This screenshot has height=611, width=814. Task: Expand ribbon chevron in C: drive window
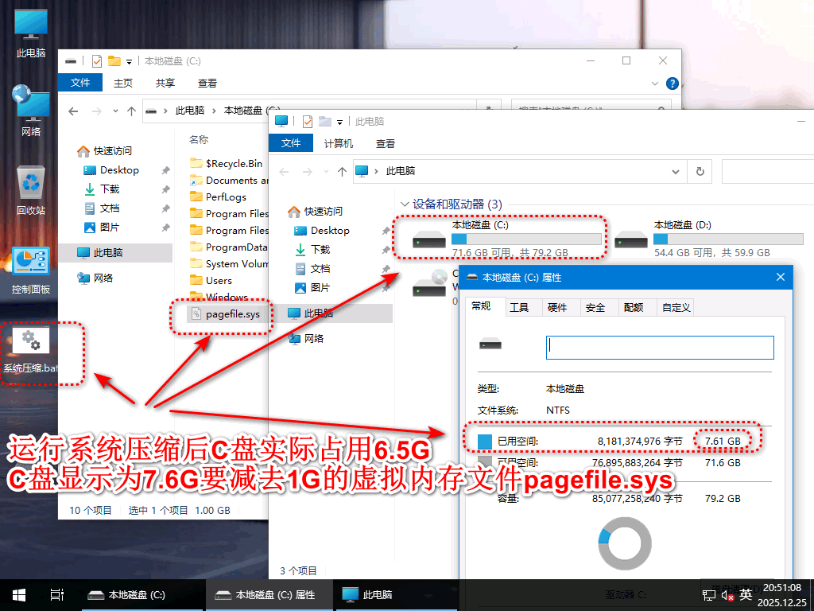(x=654, y=84)
